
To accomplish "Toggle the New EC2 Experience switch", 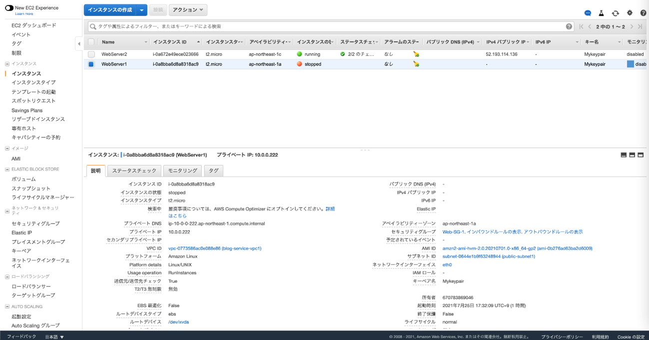I will [9, 8].
